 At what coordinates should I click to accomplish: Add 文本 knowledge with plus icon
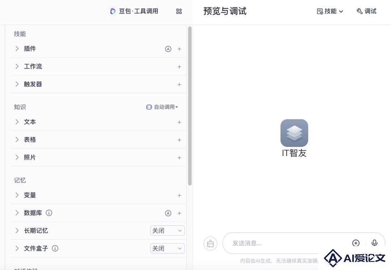pos(179,122)
